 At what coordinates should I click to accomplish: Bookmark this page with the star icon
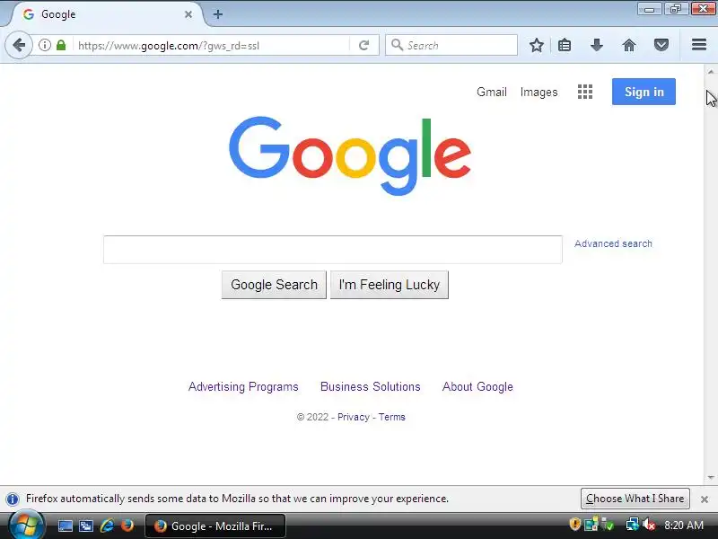pyautogui.click(x=536, y=45)
